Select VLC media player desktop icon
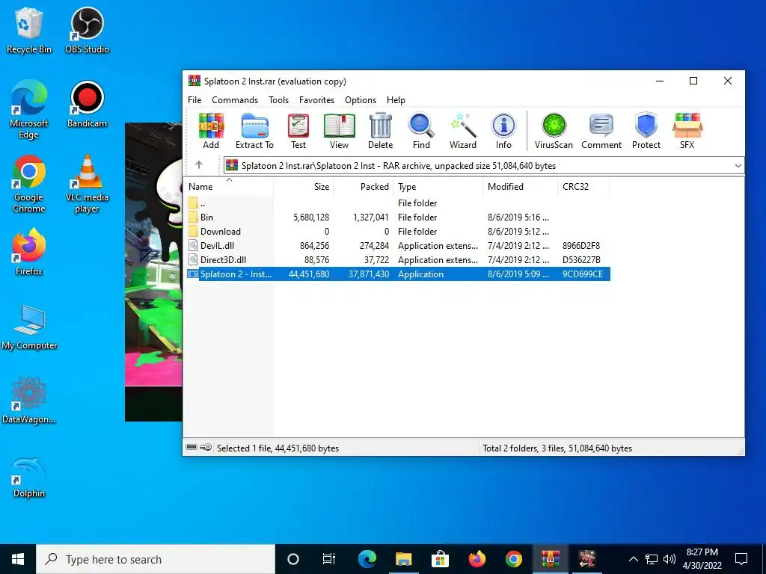 pos(87,184)
